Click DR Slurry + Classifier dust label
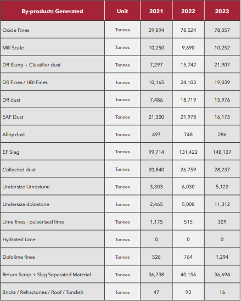This screenshot has height=301, width=241. (x=31, y=65)
